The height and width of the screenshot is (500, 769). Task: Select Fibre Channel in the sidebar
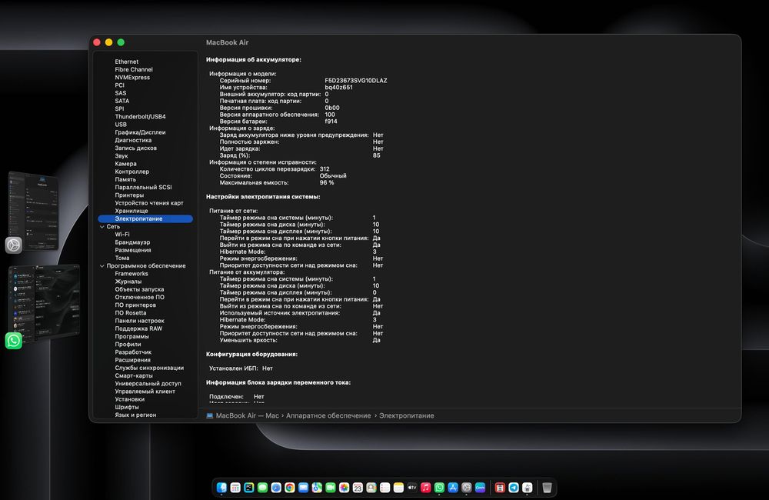coord(134,70)
